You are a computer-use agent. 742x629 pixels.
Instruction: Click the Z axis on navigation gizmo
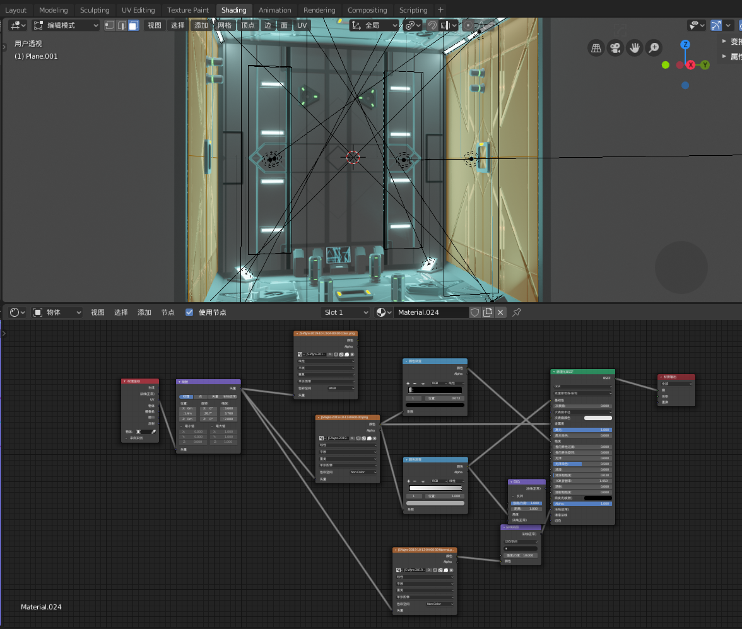(x=685, y=45)
